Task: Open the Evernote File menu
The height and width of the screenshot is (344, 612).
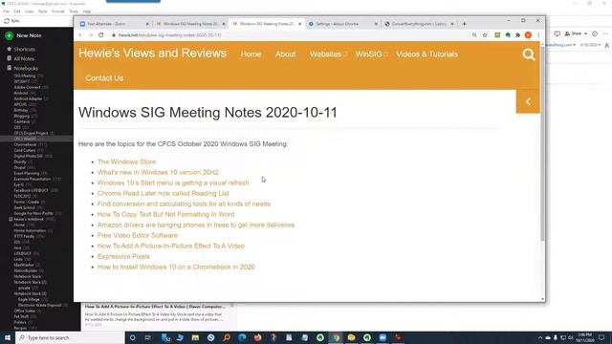Action: [x=6, y=11]
